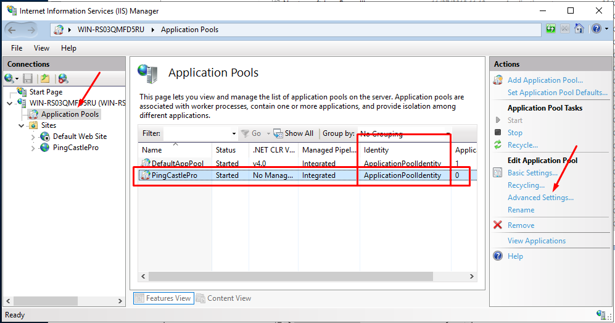Expand the PingCastlePro site node
Viewport: 615px width, 323px height.
click(x=33, y=148)
